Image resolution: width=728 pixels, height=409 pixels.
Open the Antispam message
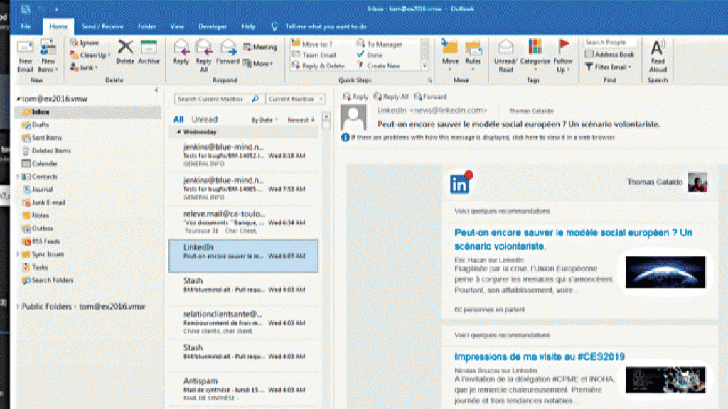click(243, 388)
